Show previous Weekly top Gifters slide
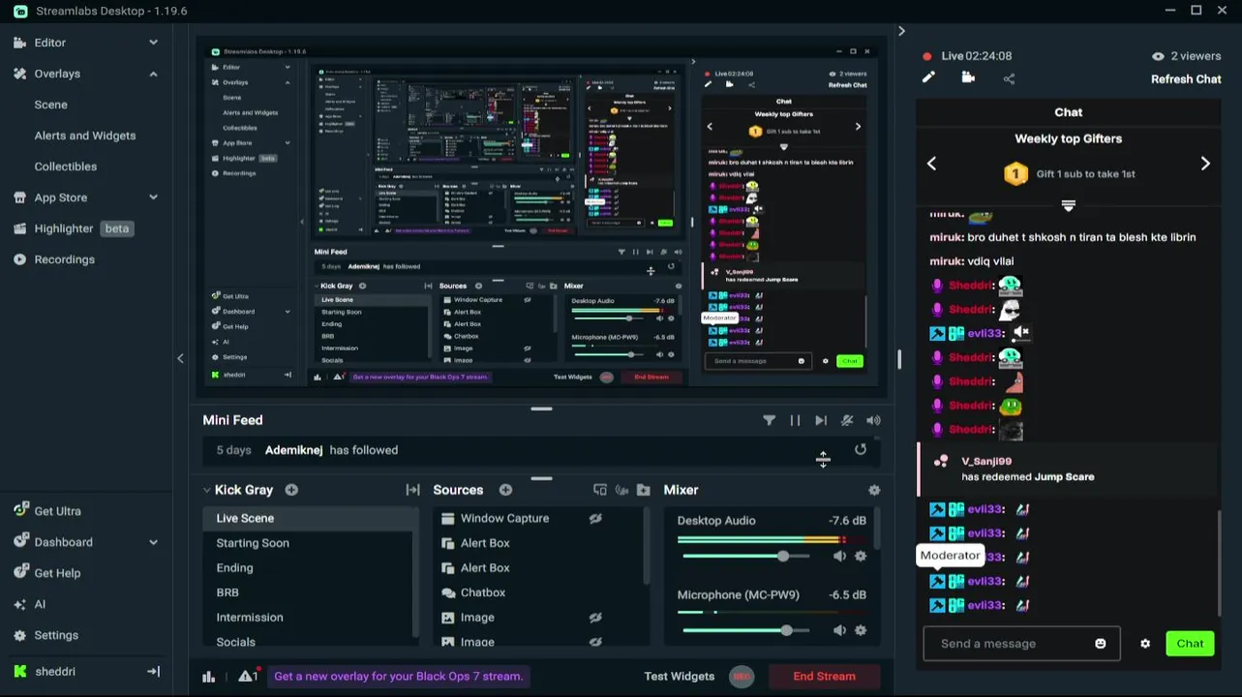Screen dimensions: 1242x697 (x=931, y=164)
